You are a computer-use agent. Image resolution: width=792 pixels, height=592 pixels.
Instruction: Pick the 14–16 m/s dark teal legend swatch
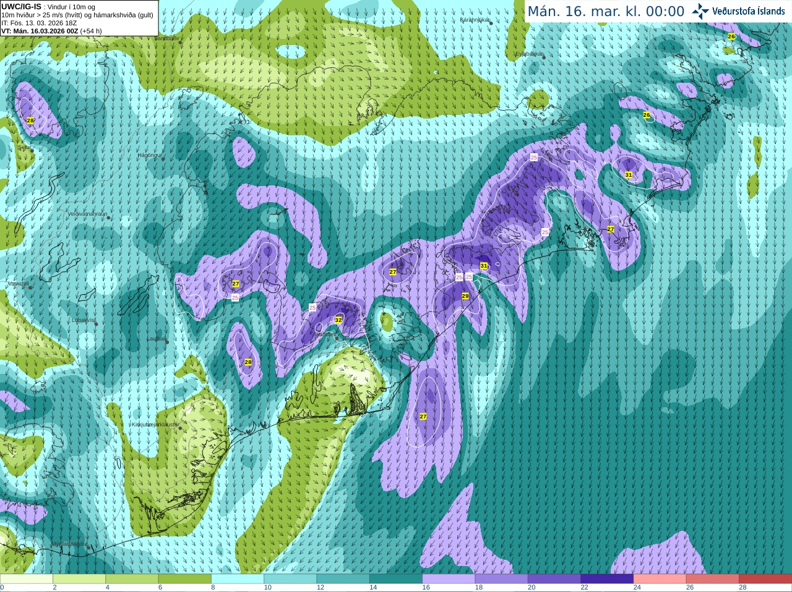click(396, 579)
